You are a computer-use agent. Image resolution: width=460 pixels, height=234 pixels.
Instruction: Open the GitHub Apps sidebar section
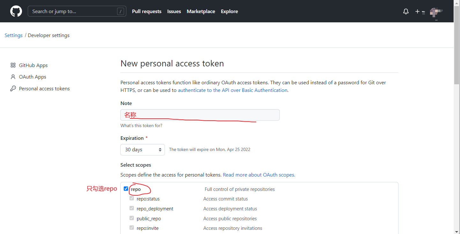click(x=33, y=65)
